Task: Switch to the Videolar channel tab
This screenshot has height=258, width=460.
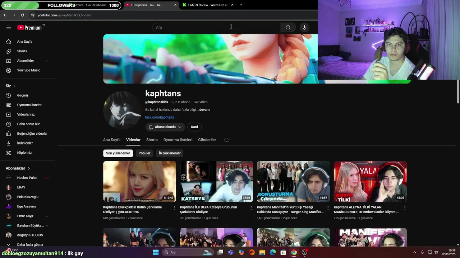Action: click(x=133, y=140)
